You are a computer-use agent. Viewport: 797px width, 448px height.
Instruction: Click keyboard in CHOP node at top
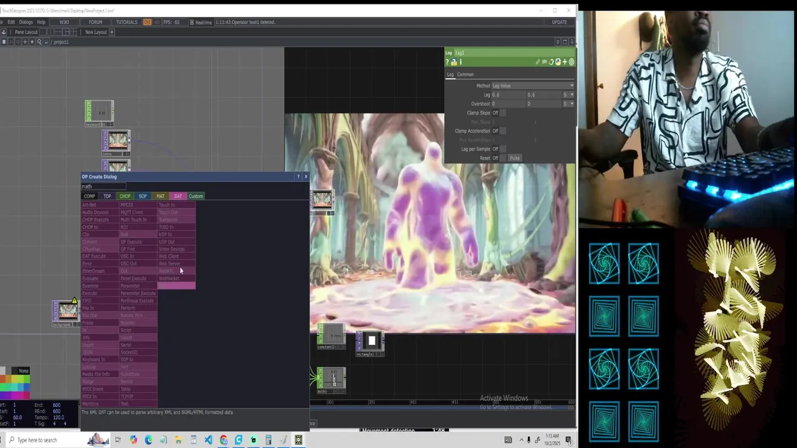[100, 112]
